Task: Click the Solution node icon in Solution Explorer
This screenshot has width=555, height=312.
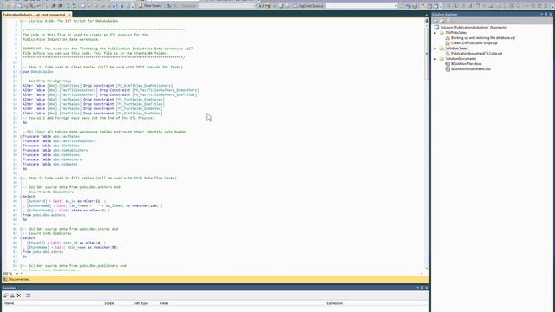Action: 436,27
